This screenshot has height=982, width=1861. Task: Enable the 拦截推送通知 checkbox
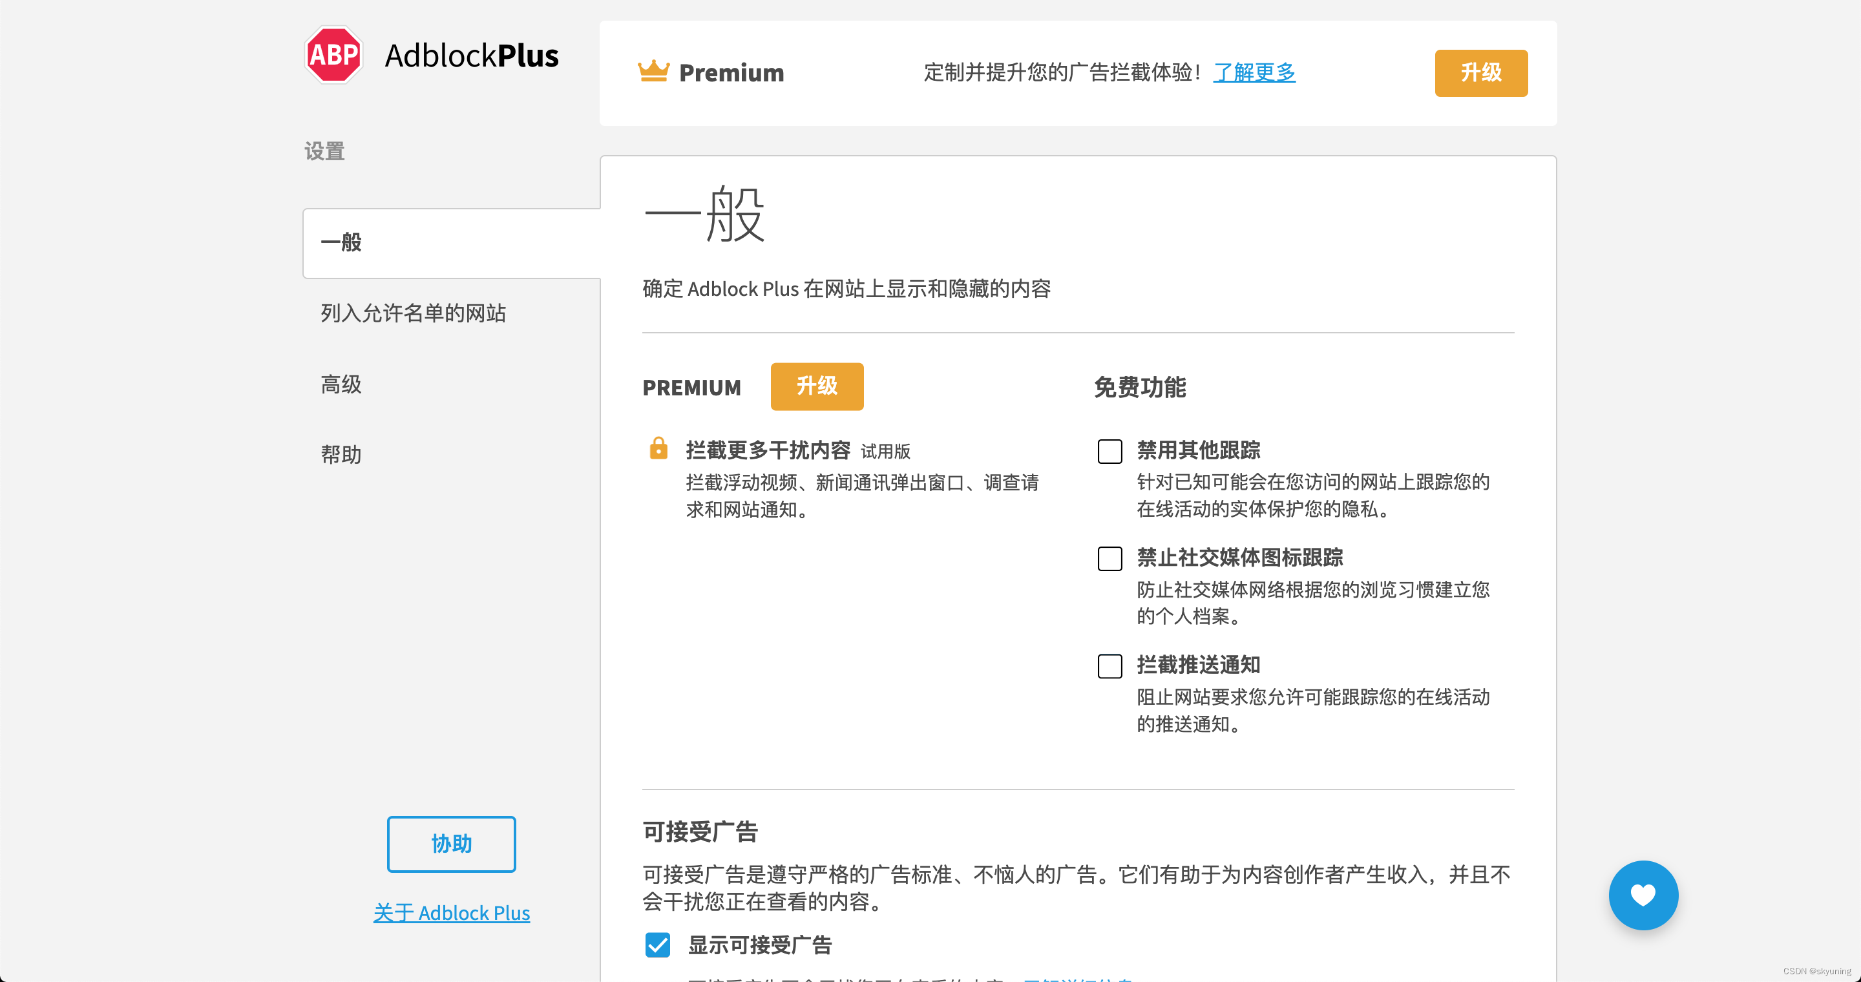pos(1109,665)
